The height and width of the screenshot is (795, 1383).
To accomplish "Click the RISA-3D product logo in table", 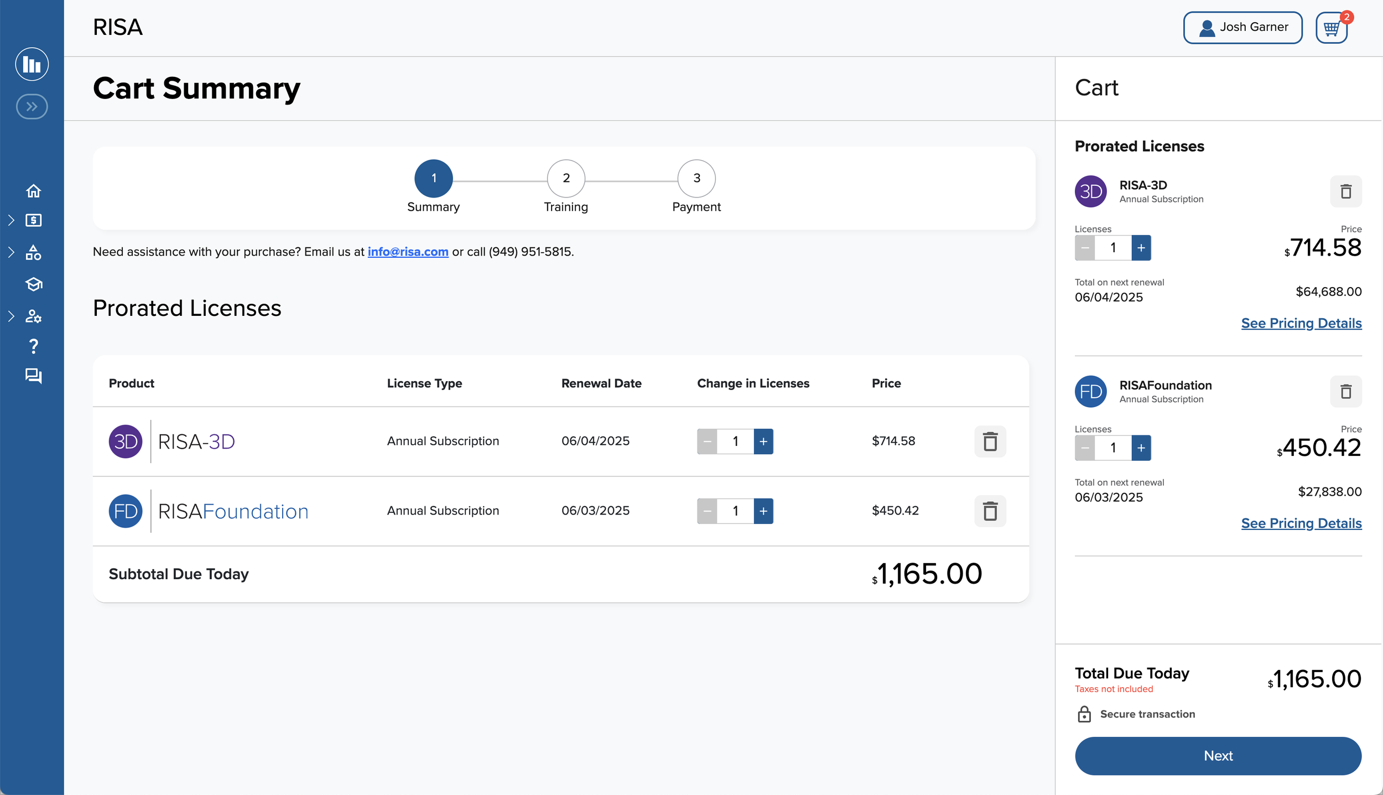I will click(x=172, y=441).
